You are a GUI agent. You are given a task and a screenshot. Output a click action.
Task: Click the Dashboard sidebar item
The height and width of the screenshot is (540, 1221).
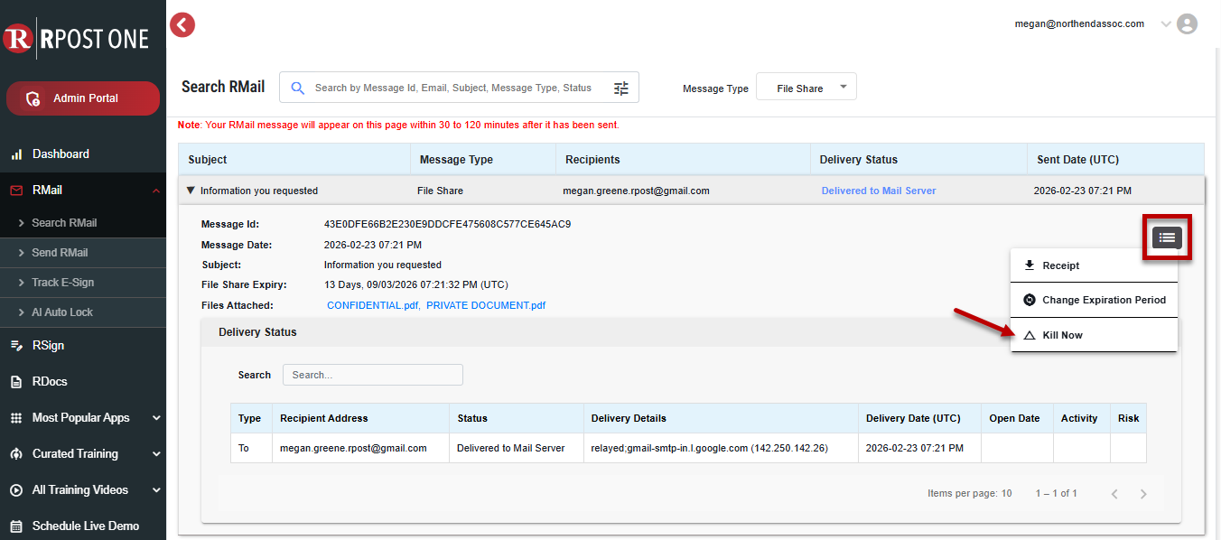pyautogui.click(x=61, y=154)
